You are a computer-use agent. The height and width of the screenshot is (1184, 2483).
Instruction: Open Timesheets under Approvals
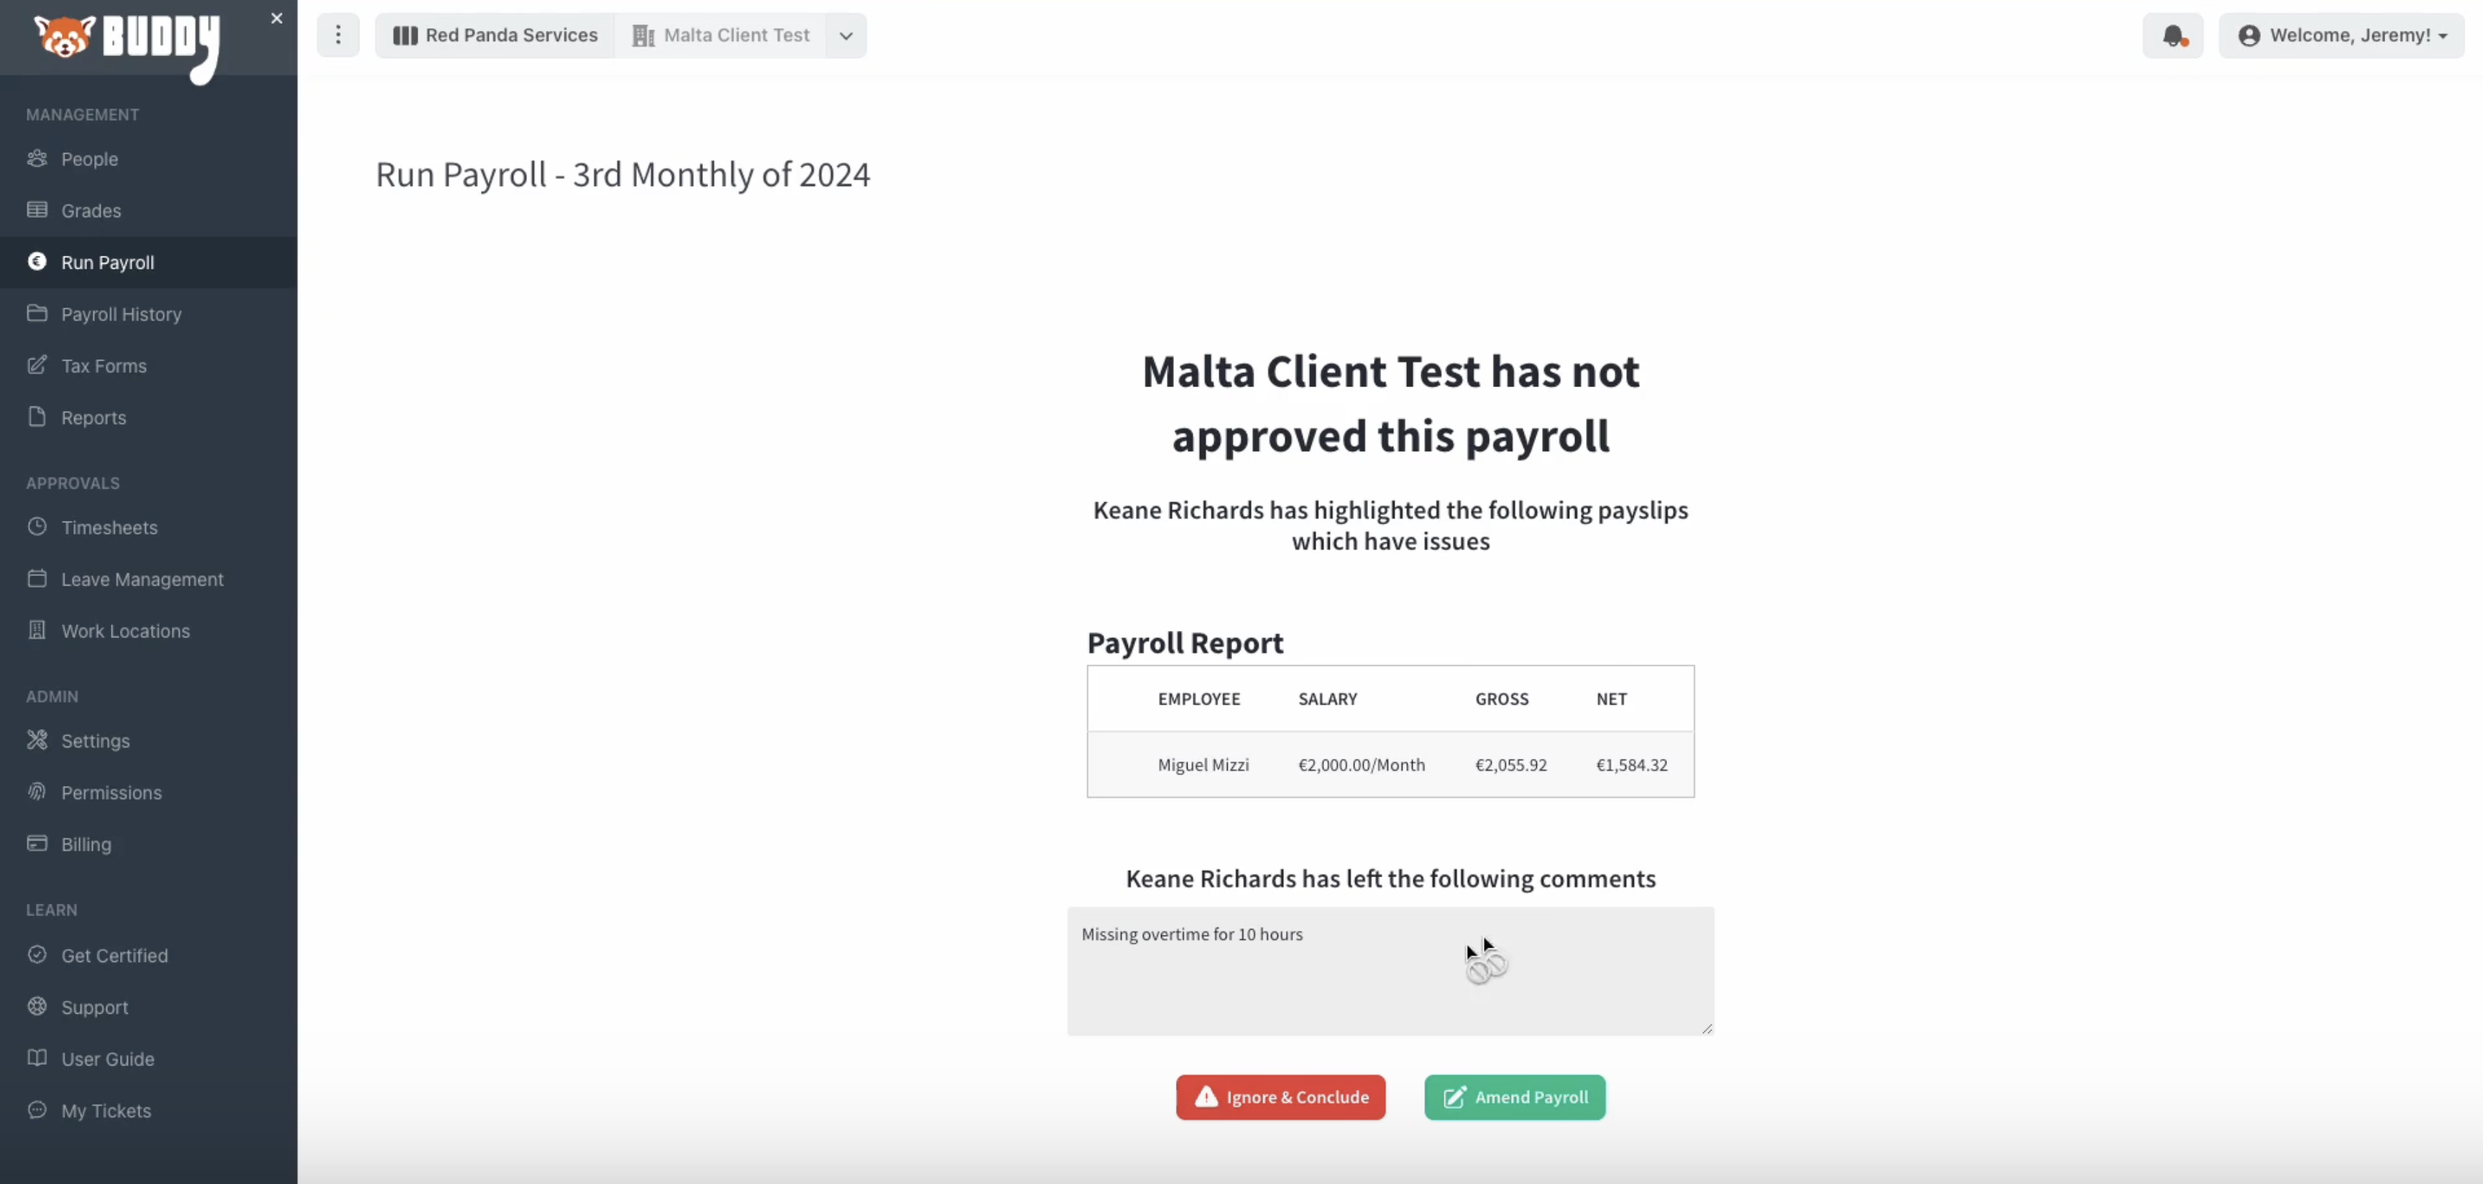109,527
